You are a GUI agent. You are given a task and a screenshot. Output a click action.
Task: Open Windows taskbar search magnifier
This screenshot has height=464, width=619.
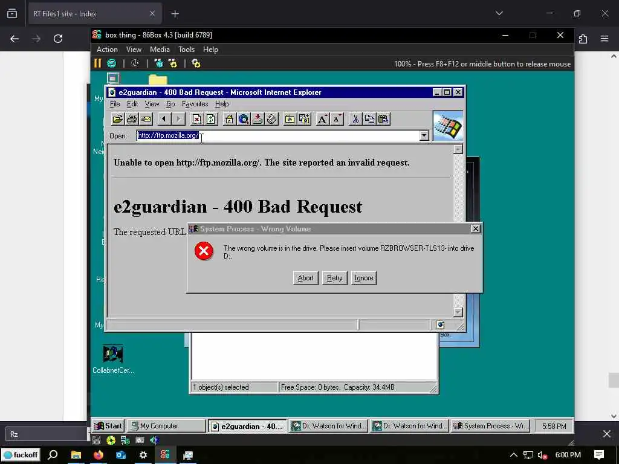coord(53,455)
